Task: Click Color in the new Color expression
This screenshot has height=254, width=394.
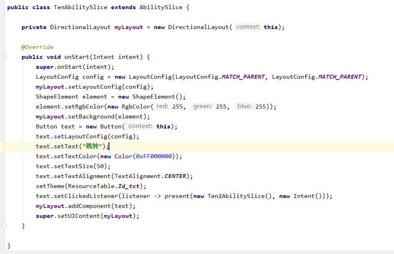Action: tap(123, 156)
